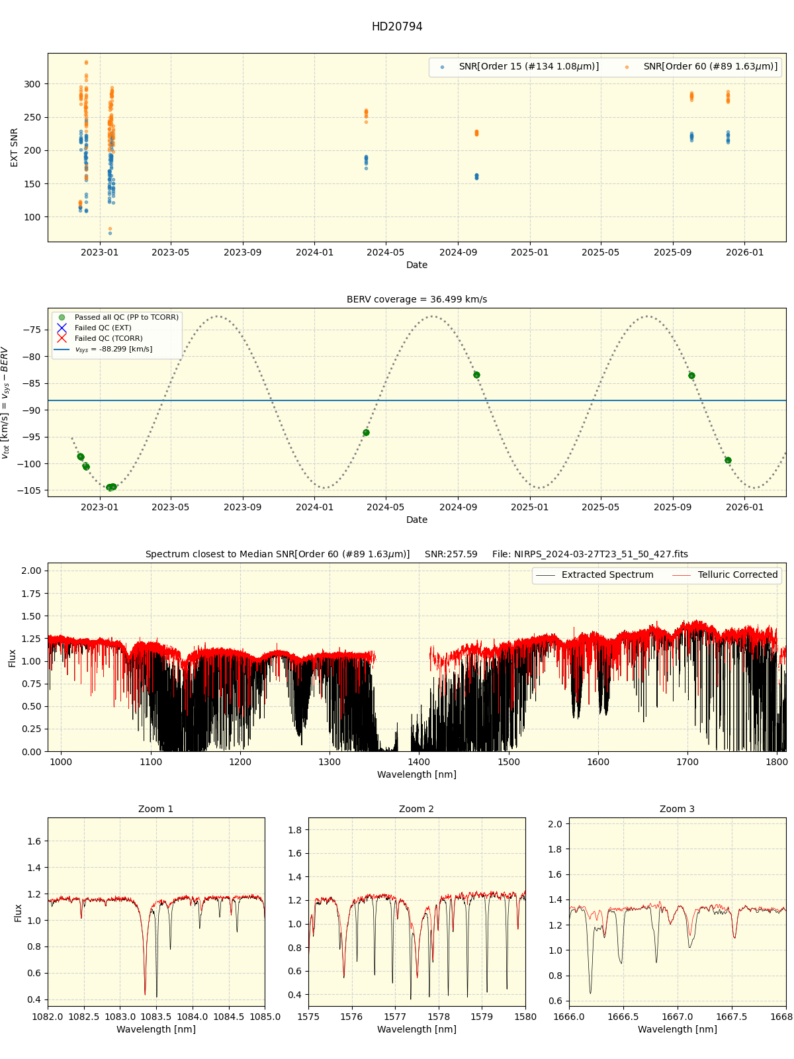Click the 1667.0 tick label in Zoom 3

tap(678, 1016)
